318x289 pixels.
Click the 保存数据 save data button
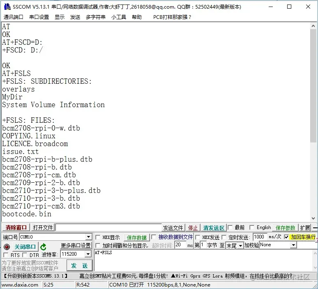(137, 238)
